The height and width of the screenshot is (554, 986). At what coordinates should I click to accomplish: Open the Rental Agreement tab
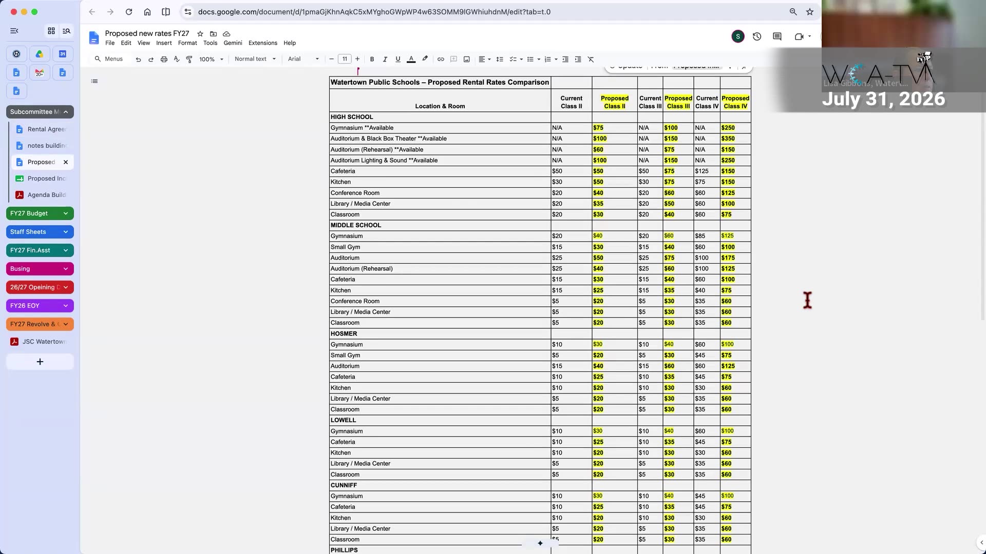pos(42,129)
